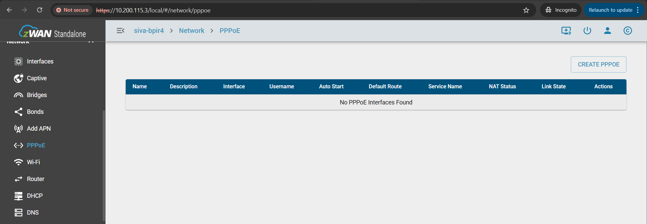The height and width of the screenshot is (224, 647).
Task: Click the Bridges sidebar icon
Action: [18, 95]
